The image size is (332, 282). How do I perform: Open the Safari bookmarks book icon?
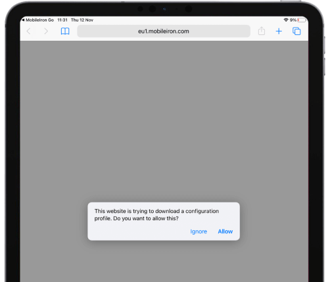[x=65, y=32]
